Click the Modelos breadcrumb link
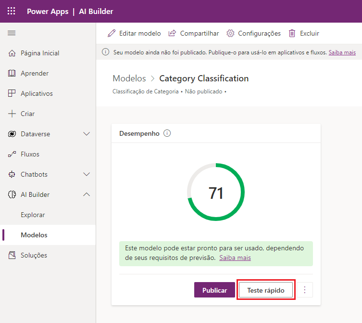 129,78
